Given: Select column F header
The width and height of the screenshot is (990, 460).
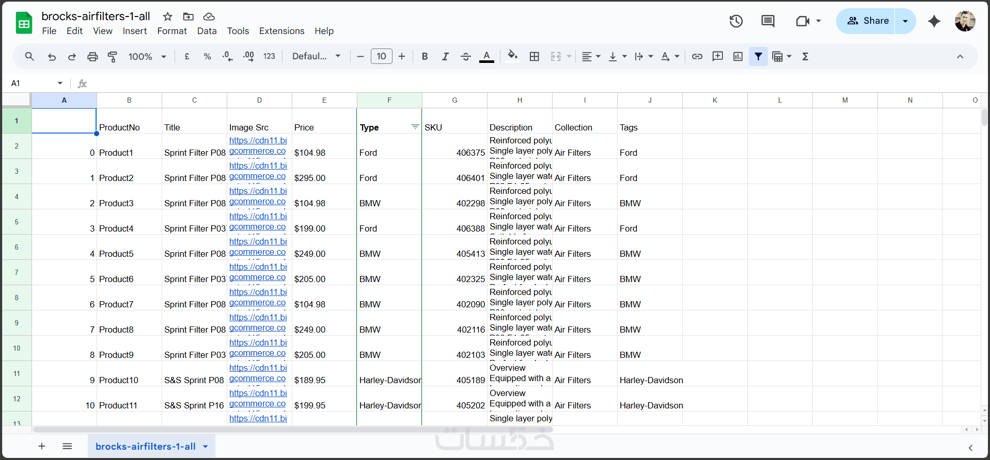Looking at the screenshot, I should [389, 100].
